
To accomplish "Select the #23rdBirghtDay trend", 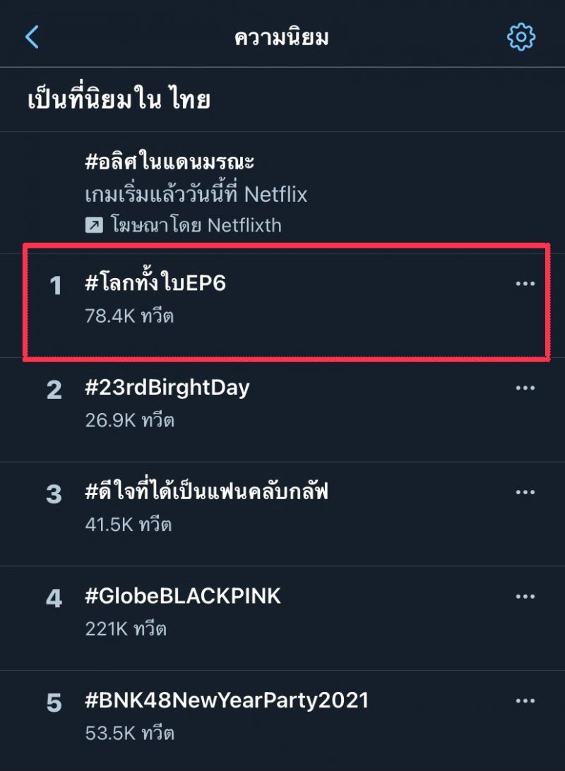I will 167,388.
